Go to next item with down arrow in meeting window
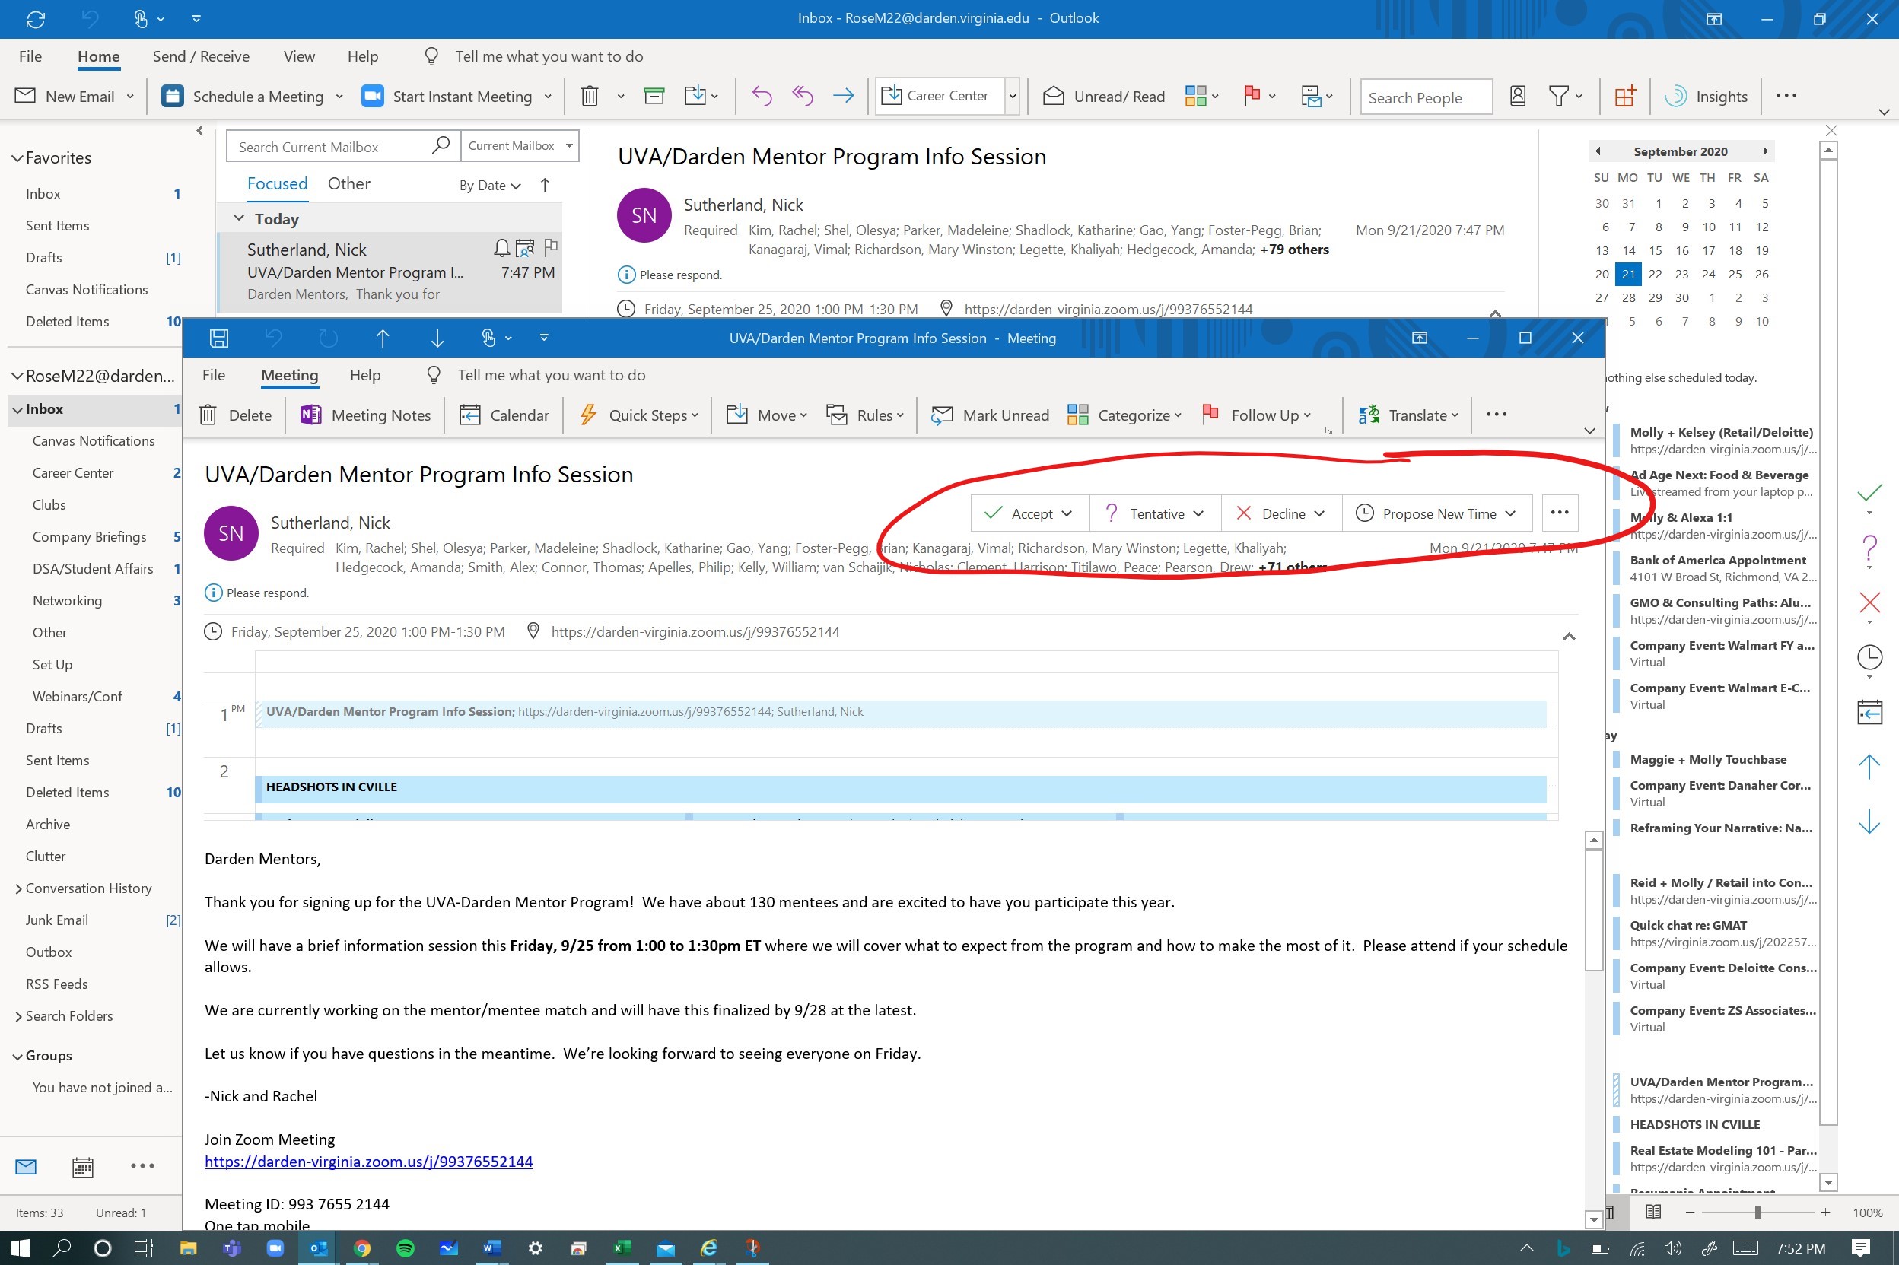 click(x=437, y=338)
